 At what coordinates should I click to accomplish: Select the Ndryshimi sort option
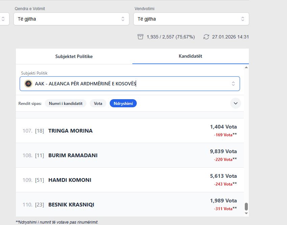click(x=123, y=103)
